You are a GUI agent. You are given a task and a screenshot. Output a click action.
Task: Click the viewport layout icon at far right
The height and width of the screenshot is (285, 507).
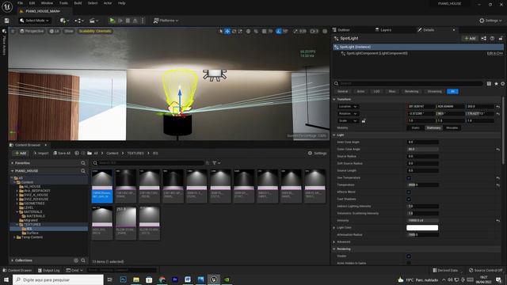[325, 31]
